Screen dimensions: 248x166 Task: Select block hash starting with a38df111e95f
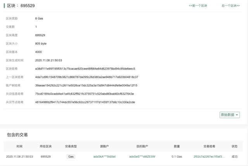pyautogui.click(x=85, y=69)
